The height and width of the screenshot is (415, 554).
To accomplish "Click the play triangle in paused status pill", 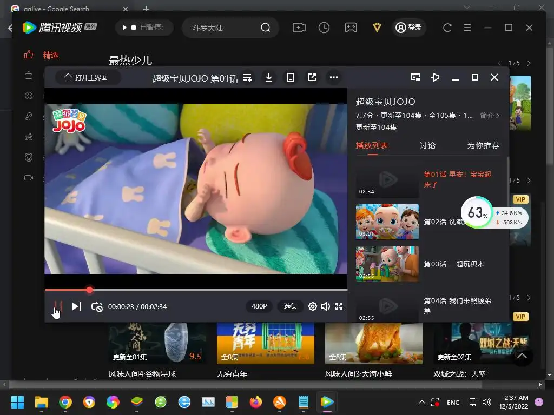I will tap(124, 28).
